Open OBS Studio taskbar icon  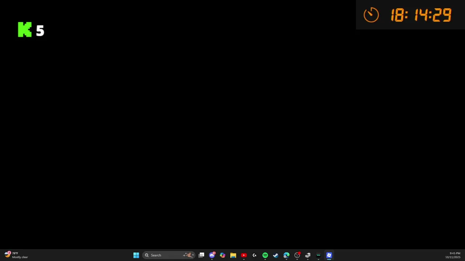pos(297,255)
